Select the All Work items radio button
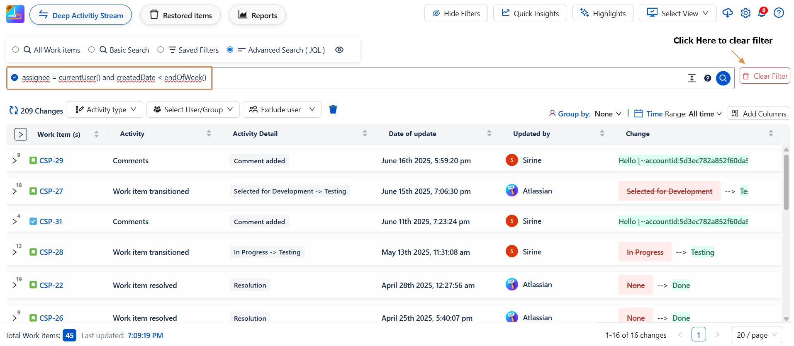The height and width of the screenshot is (346, 794). click(16, 50)
